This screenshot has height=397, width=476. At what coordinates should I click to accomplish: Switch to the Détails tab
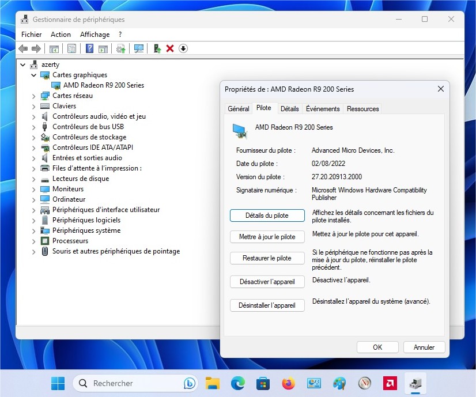pyautogui.click(x=290, y=109)
